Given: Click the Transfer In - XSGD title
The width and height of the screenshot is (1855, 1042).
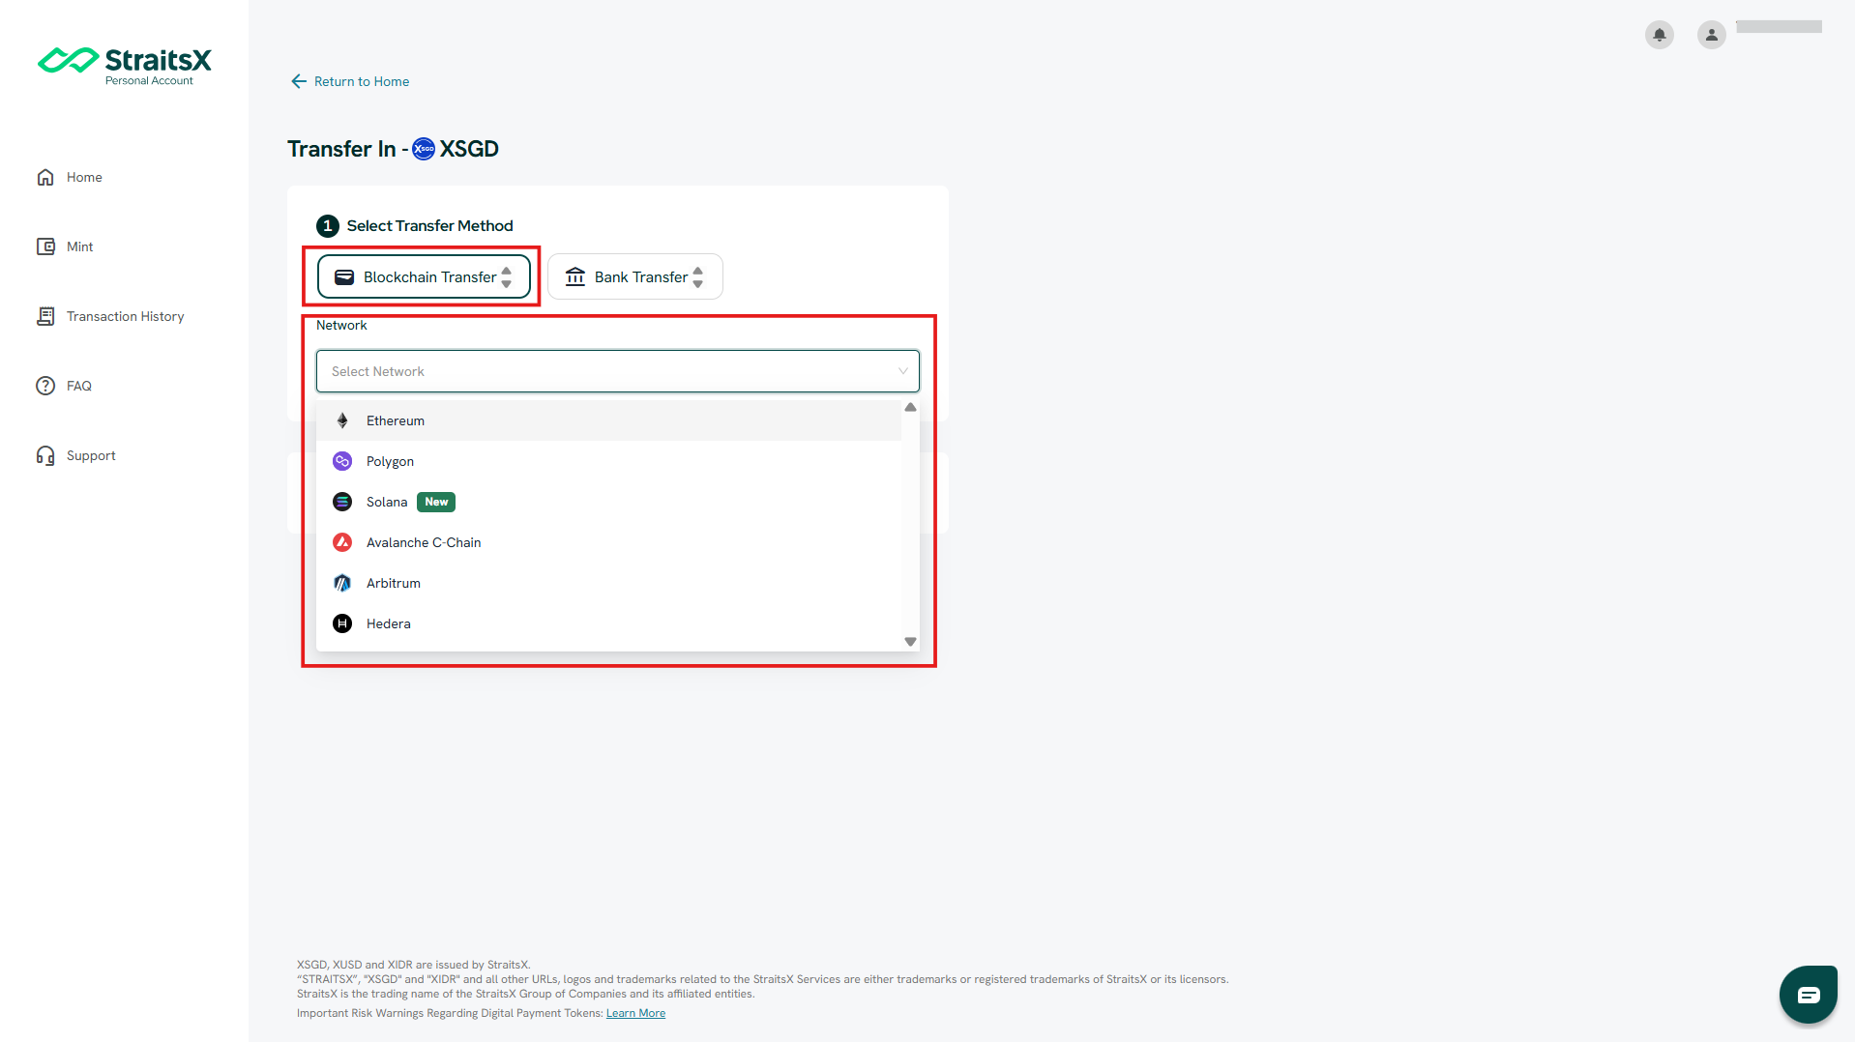Looking at the screenshot, I should click(x=393, y=149).
